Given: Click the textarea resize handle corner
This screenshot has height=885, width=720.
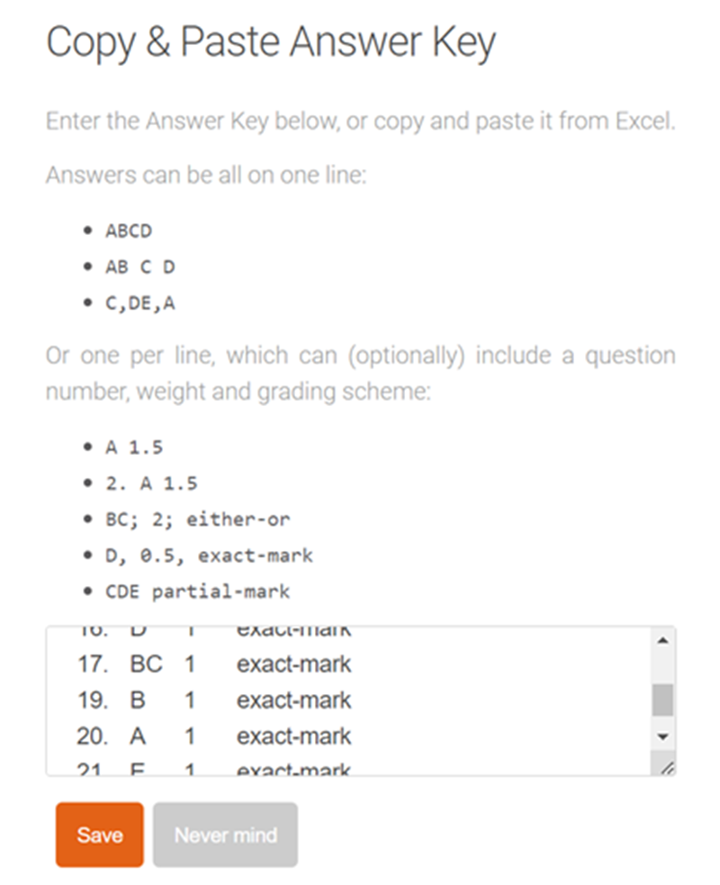Looking at the screenshot, I should click(x=666, y=767).
